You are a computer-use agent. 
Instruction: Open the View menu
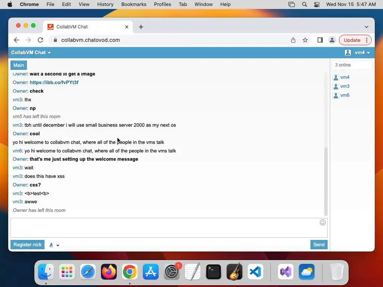(x=84, y=4)
